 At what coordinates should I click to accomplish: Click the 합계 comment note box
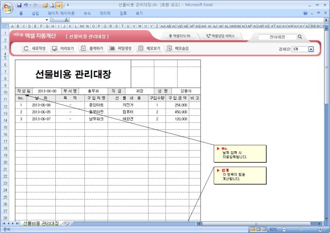click(240, 176)
